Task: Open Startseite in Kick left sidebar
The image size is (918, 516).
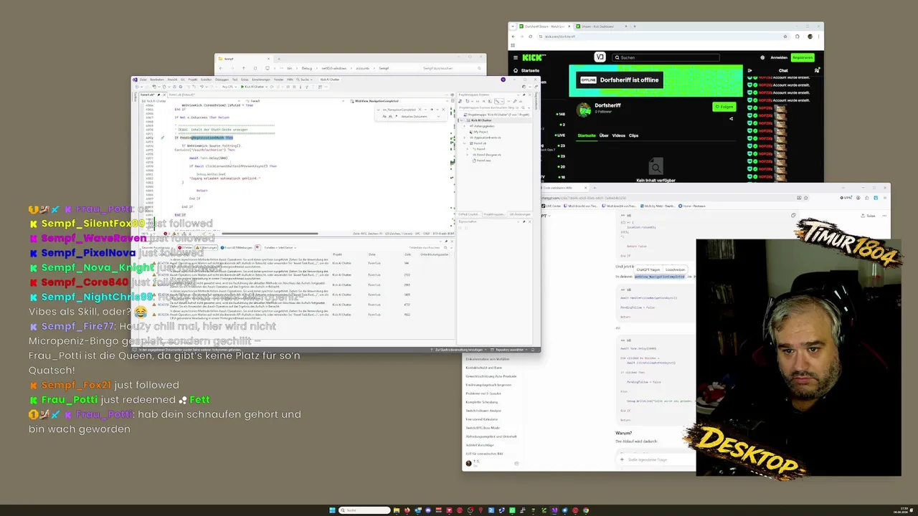Action: tap(526, 71)
